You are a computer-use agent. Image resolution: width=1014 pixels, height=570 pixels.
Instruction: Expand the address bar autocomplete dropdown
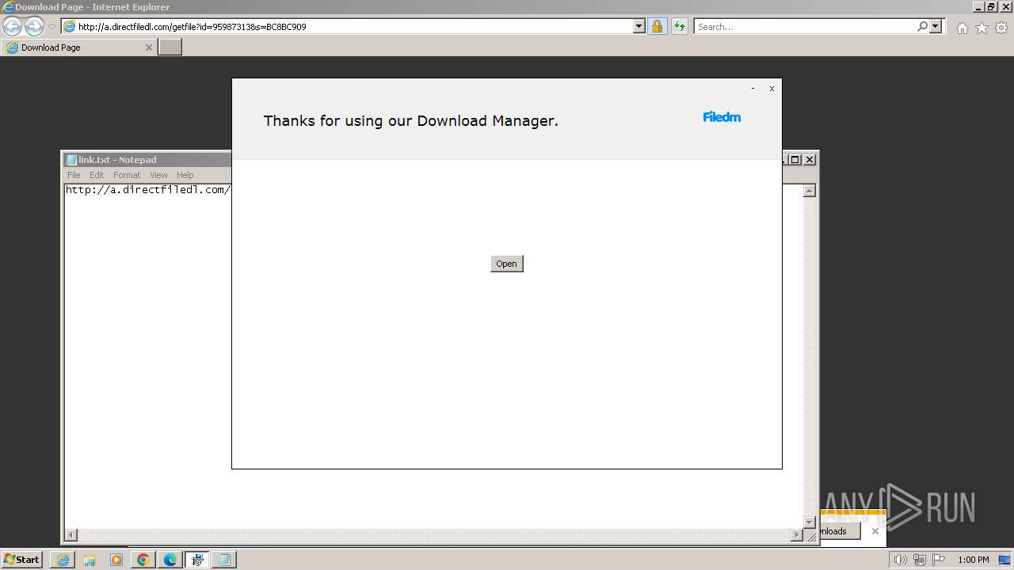point(639,26)
